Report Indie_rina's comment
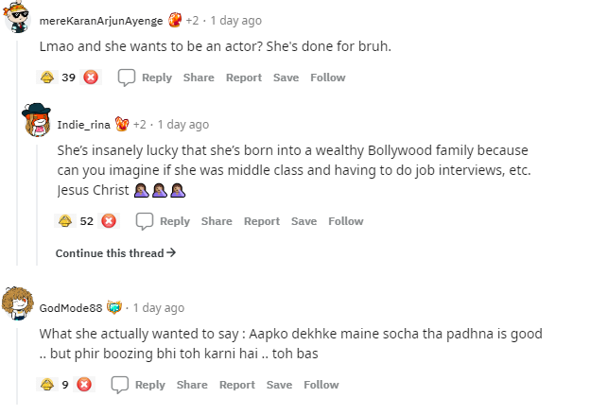 point(262,221)
